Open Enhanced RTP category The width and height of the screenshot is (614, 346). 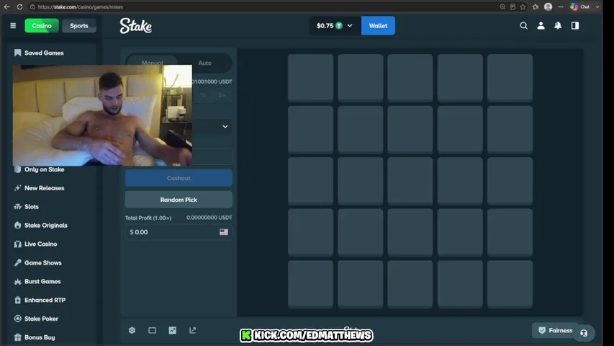tap(45, 300)
